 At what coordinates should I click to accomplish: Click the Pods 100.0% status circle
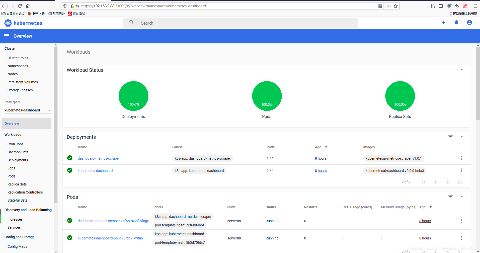(267, 96)
